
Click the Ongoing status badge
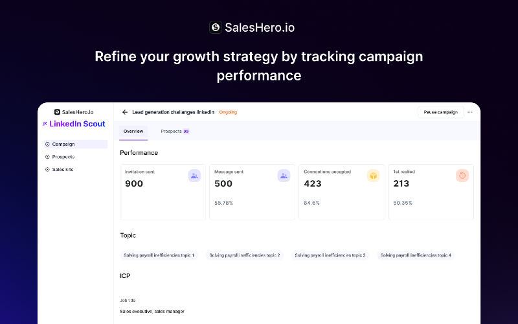point(228,112)
